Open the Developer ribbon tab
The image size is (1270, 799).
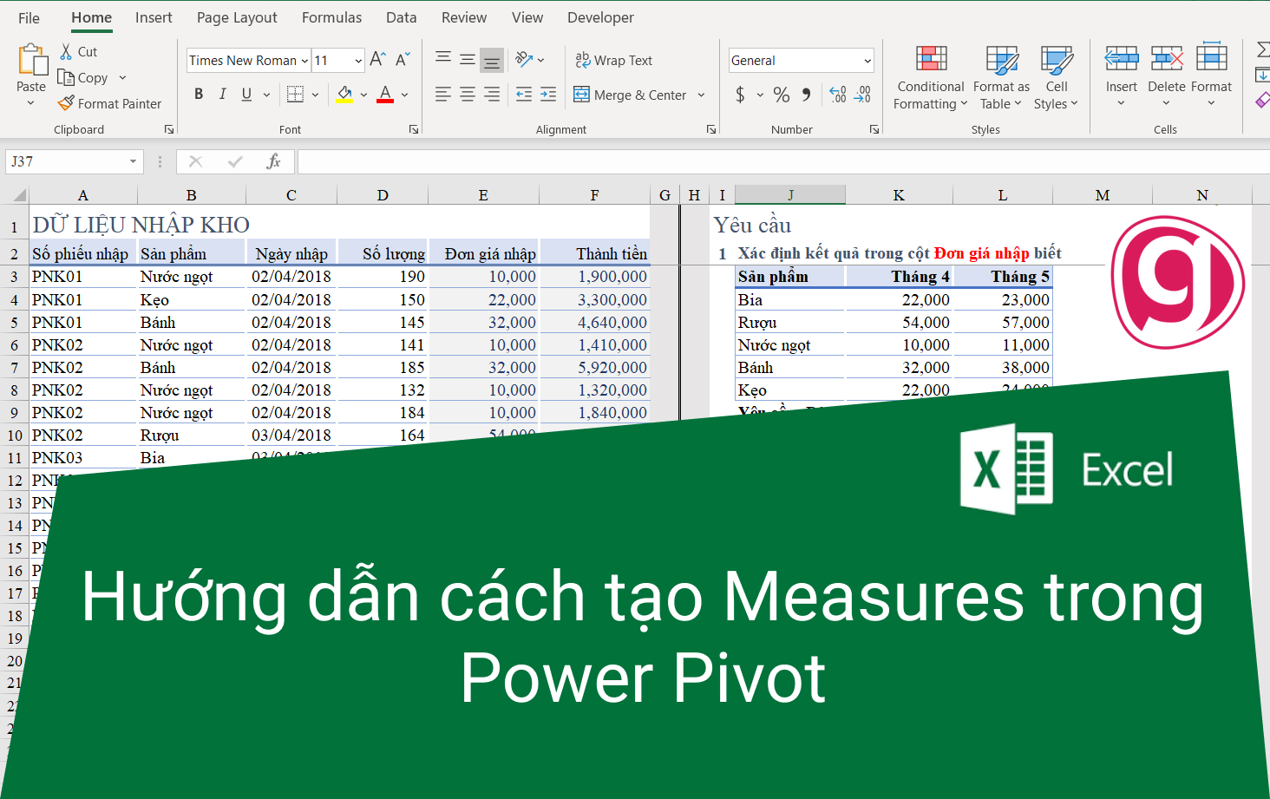(x=600, y=17)
